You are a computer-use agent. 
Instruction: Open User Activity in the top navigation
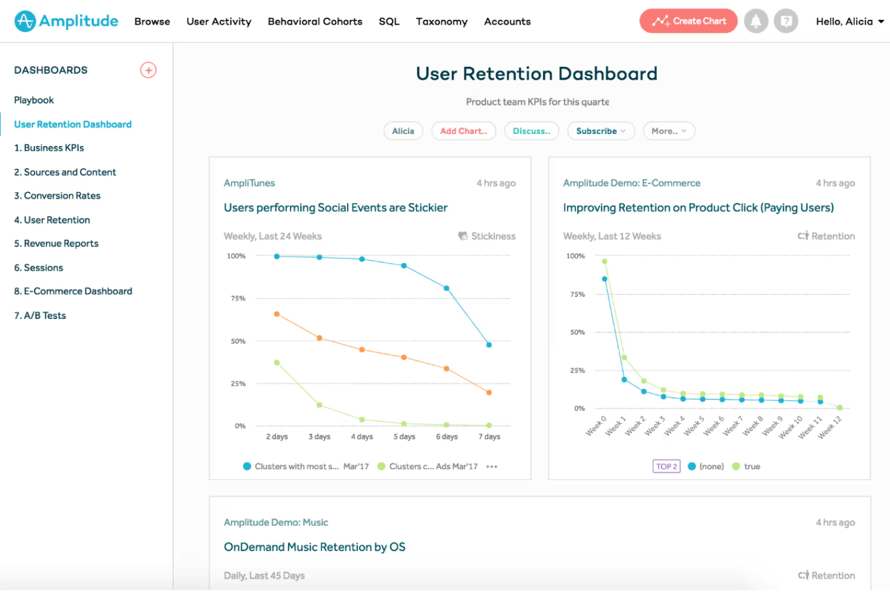coord(219,22)
